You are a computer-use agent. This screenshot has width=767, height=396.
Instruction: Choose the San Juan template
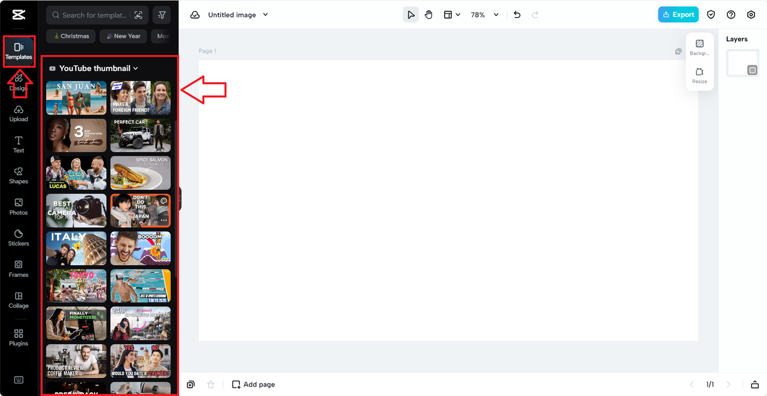click(x=76, y=98)
